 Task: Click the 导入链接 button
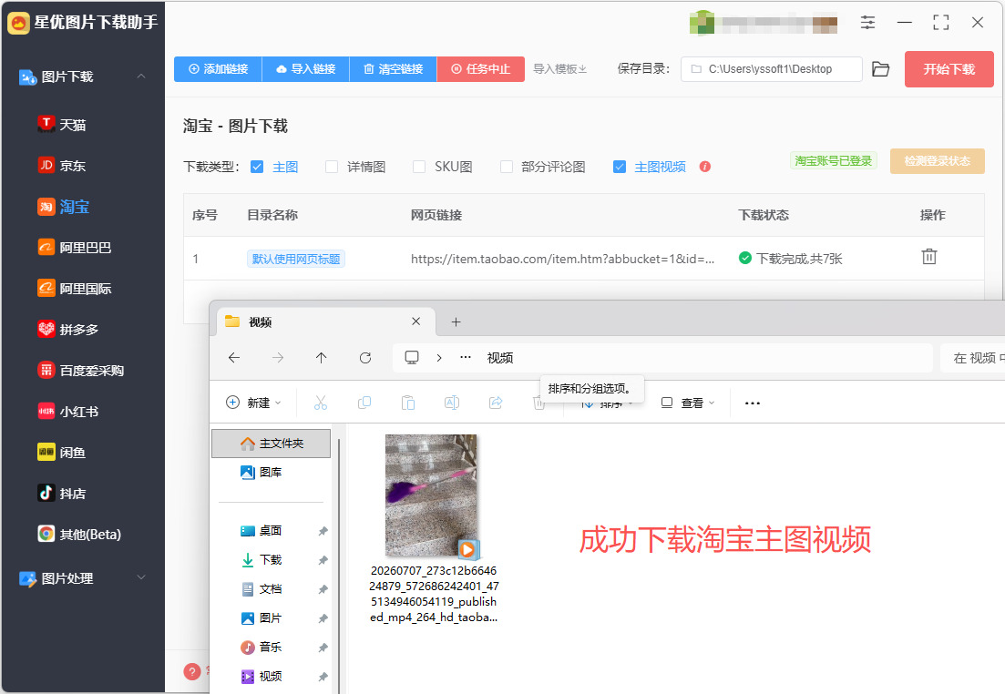click(306, 68)
